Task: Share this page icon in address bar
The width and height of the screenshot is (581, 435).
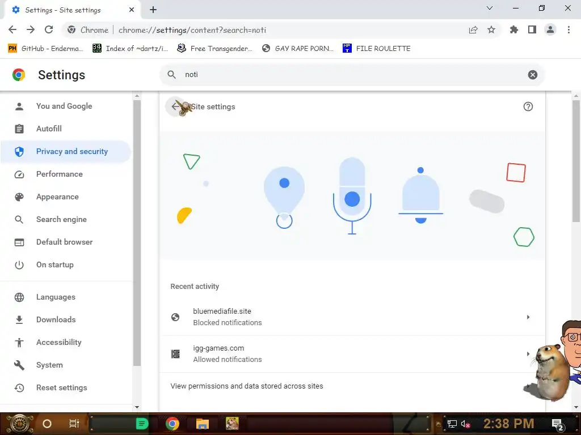Action: [x=473, y=30]
